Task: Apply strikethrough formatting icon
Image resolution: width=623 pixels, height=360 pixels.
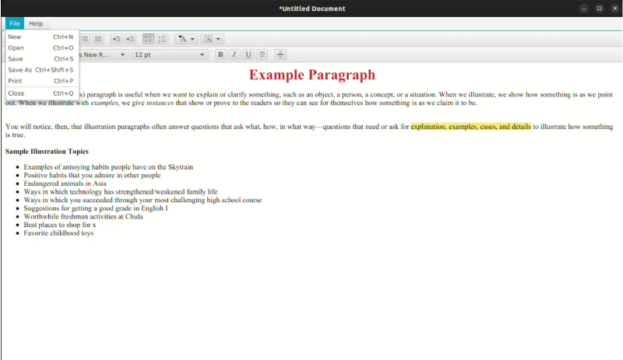Action: tap(262, 54)
